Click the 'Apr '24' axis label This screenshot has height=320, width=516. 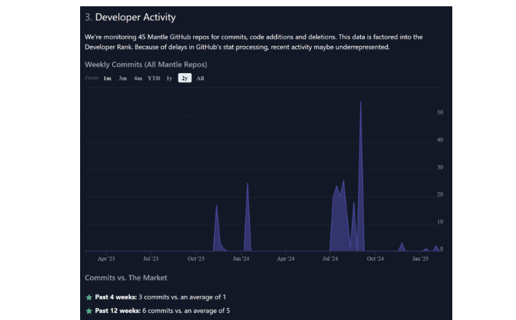tap(286, 258)
